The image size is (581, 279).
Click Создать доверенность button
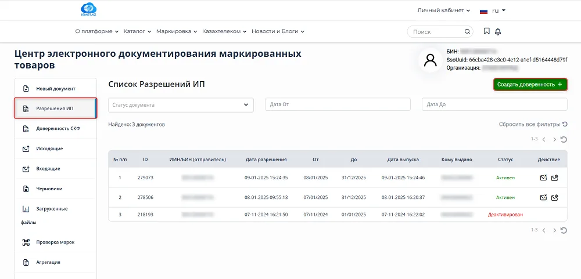[x=530, y=84]
